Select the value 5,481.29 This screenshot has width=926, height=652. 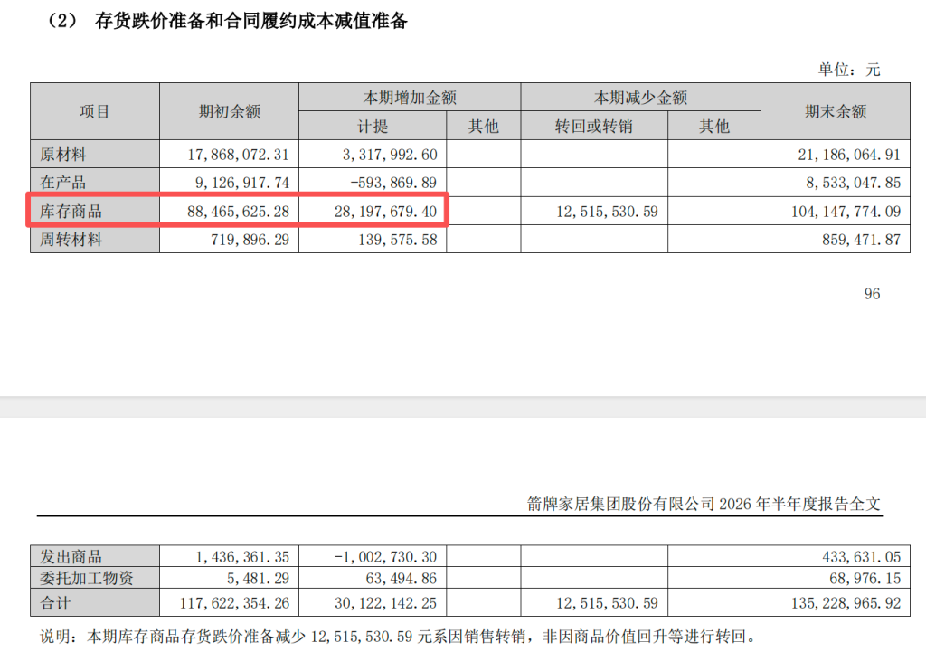tap(258, 578)
